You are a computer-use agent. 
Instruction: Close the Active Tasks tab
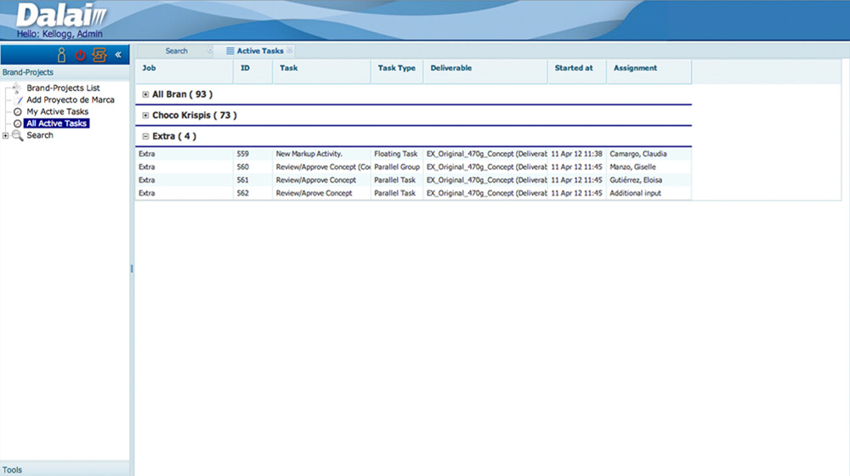(290, 51)
